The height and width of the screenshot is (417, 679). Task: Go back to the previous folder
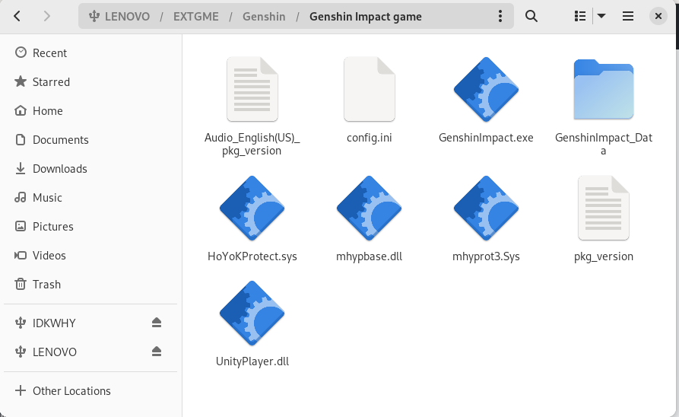click(17, 17)
